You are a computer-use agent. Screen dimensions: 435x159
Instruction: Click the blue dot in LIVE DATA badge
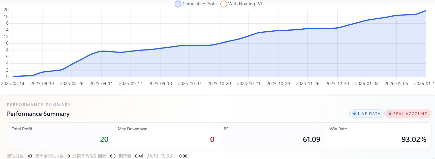coord(354,114)
